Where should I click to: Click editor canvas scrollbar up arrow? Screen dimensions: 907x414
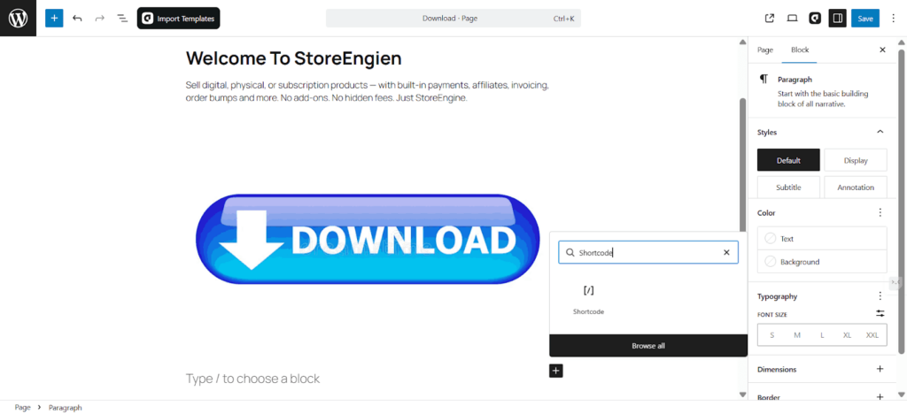(x=743, y=42)
